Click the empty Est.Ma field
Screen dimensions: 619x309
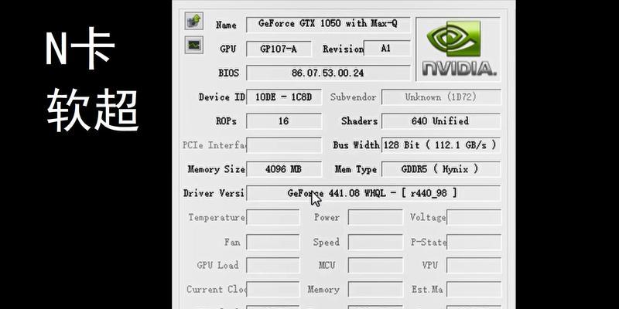(x=474, y=289)
